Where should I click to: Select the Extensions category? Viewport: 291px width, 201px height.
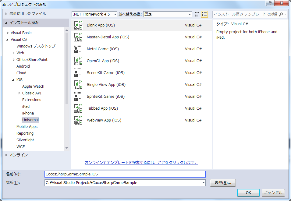(x=32, y=100)
